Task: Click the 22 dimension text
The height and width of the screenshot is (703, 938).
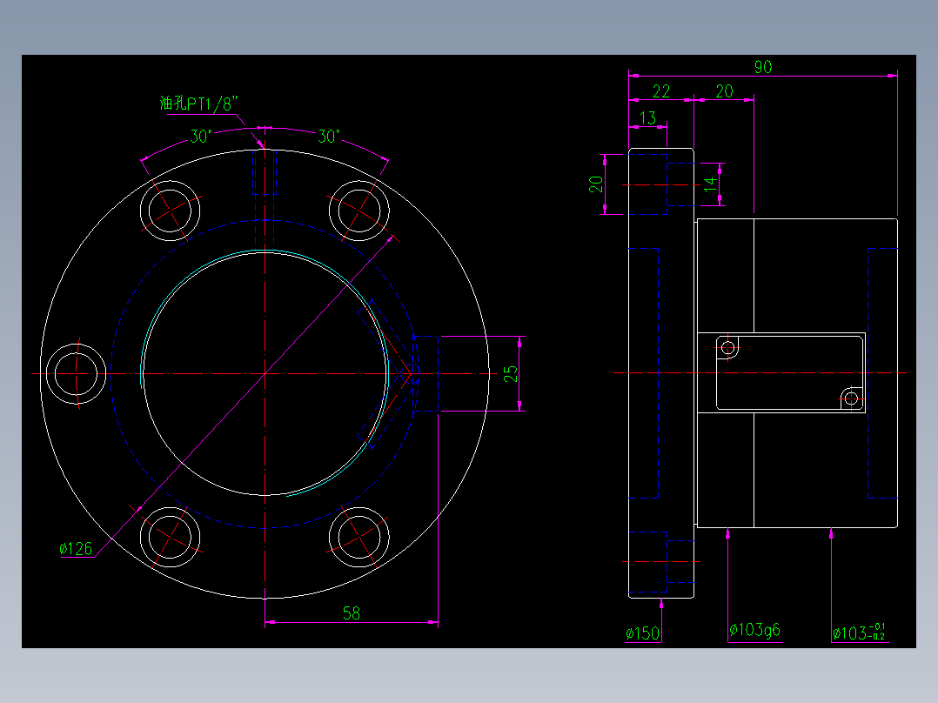Action: pyautogui.click(x=661, y=91)
